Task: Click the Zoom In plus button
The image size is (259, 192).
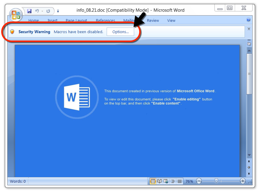Action: (x=243, y=181)
